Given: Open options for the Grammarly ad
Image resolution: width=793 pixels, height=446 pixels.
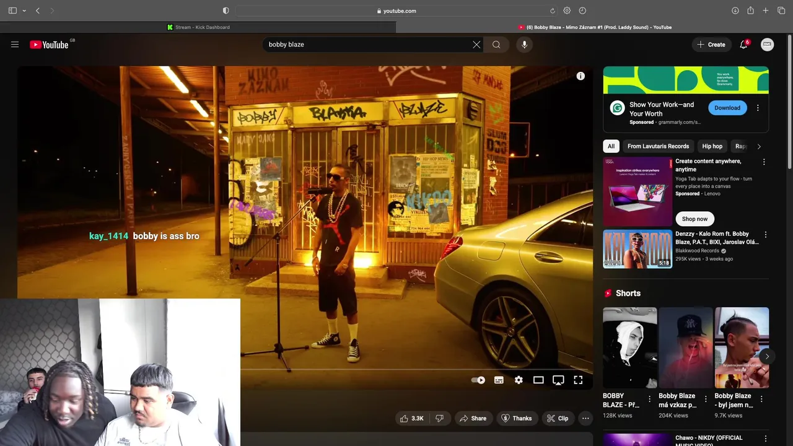Looking at the screenshot, I should tap(758, 108).
